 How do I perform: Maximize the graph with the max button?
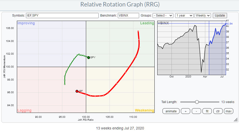(228, 111)
